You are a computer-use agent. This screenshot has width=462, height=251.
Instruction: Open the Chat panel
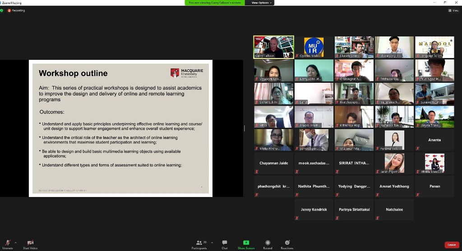(x=225, y=243)
